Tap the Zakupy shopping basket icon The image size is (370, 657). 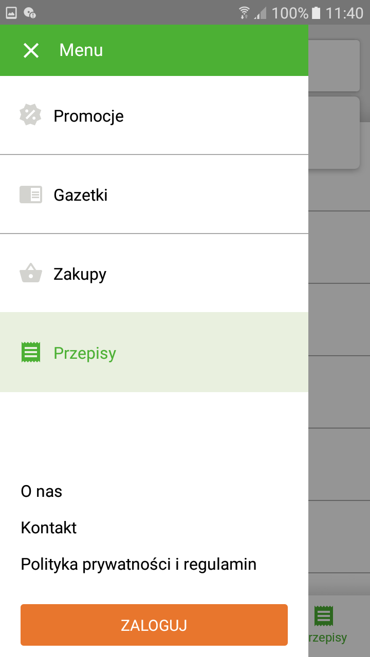30,273
